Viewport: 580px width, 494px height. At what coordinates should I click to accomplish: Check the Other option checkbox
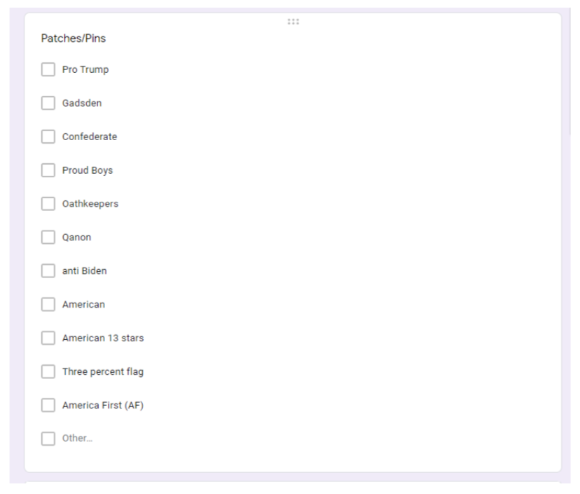click(48, 439)
